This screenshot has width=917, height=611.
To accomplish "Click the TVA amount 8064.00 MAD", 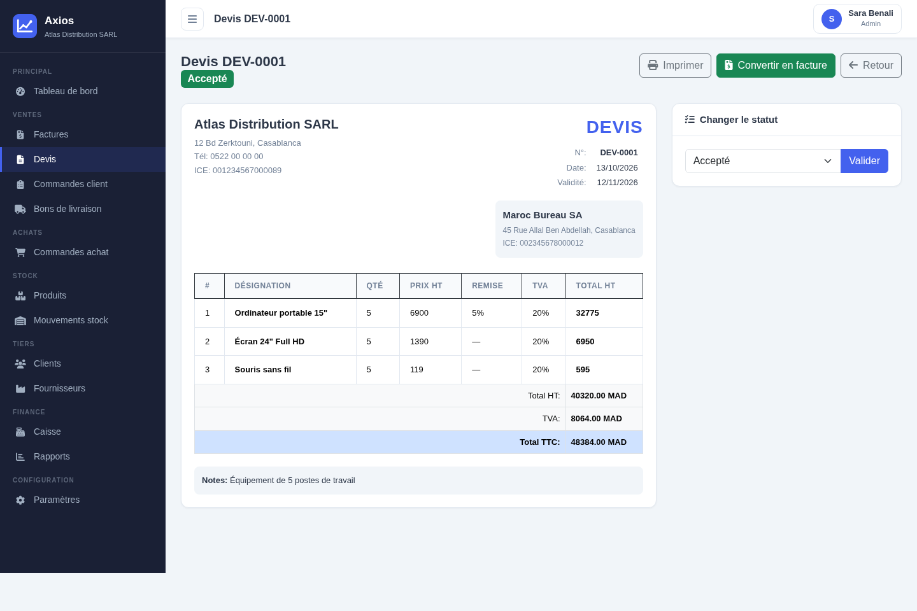I will [x=596, y=419].
